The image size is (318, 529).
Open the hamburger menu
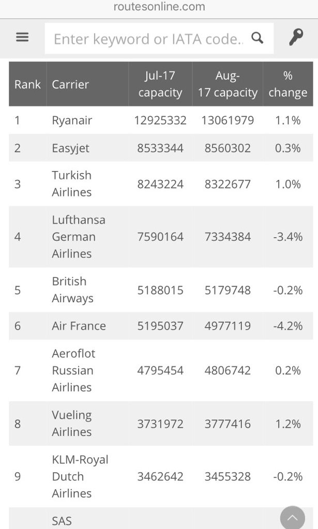[x=22, y=38]
